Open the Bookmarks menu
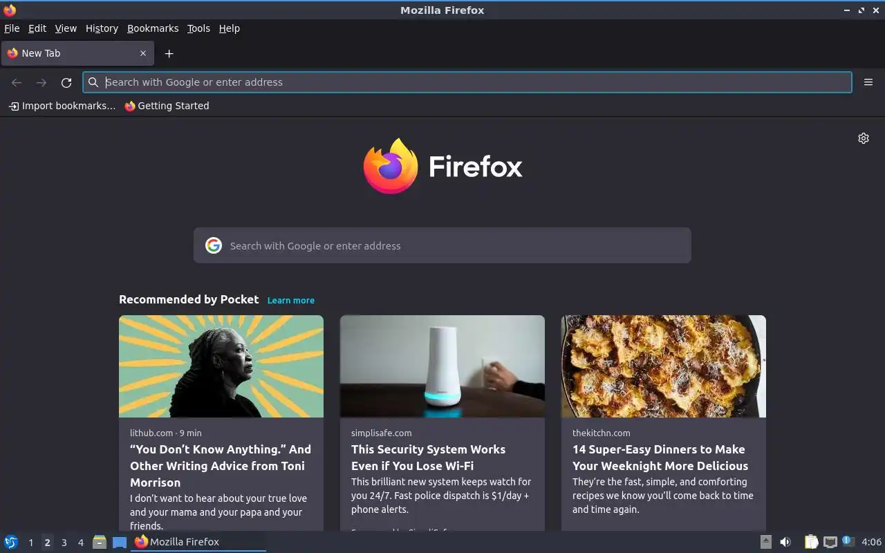885x553 pixels. pyautogui.click(x=153, y=28)
